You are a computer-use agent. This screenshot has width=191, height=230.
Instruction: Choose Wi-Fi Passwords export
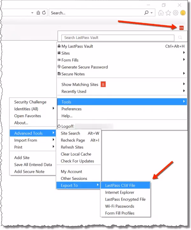click(125, 206)
